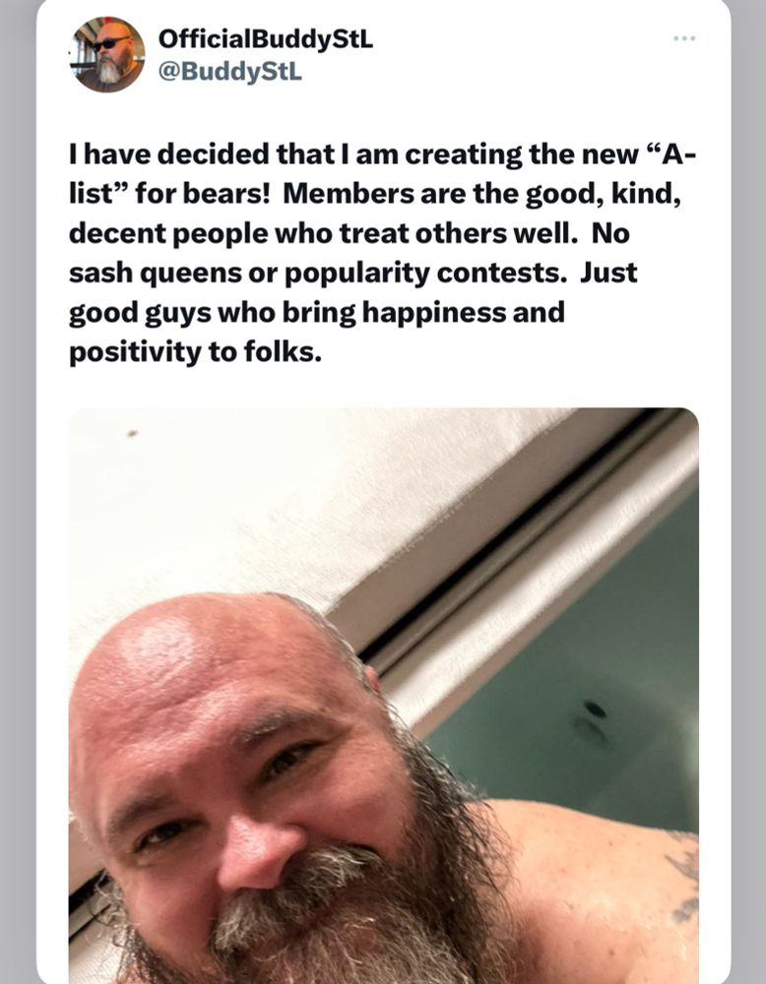Click the small dark spot on the photo's wall
The width and height of the screenshot is (766, 984).
click(133, 433)
